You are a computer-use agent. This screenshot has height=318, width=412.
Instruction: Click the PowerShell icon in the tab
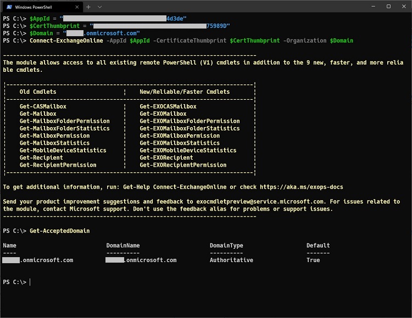click(9, 7)
